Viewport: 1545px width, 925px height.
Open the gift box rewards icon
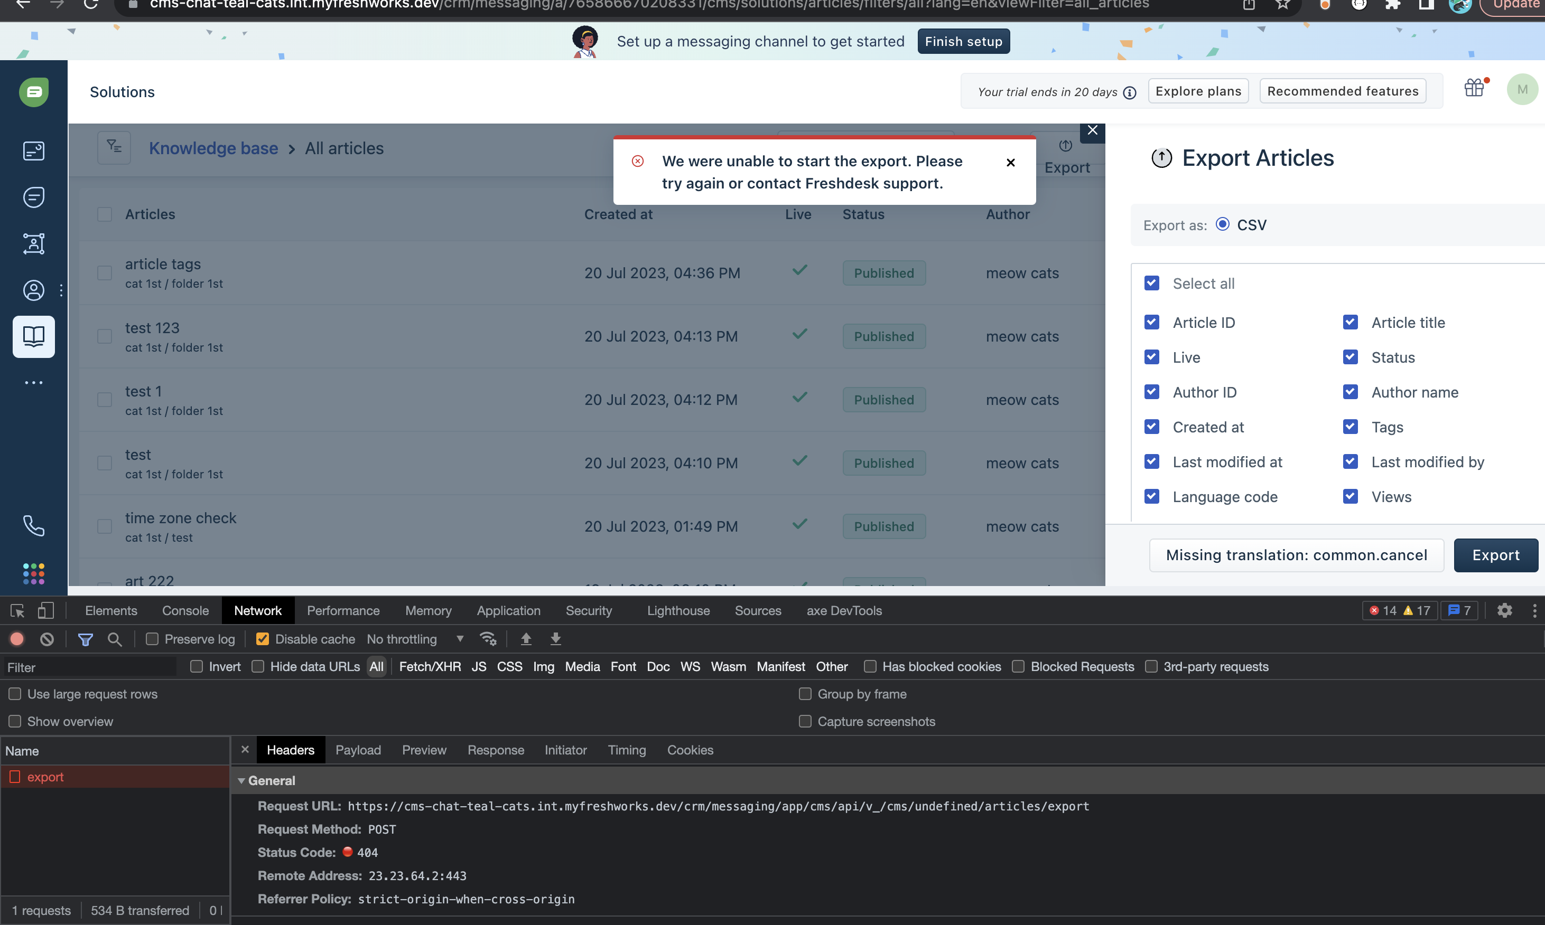1475,88
